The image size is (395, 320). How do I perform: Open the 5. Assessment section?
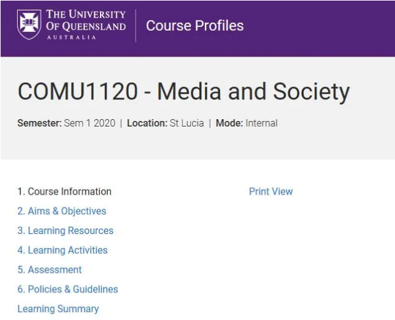[49, 270]
